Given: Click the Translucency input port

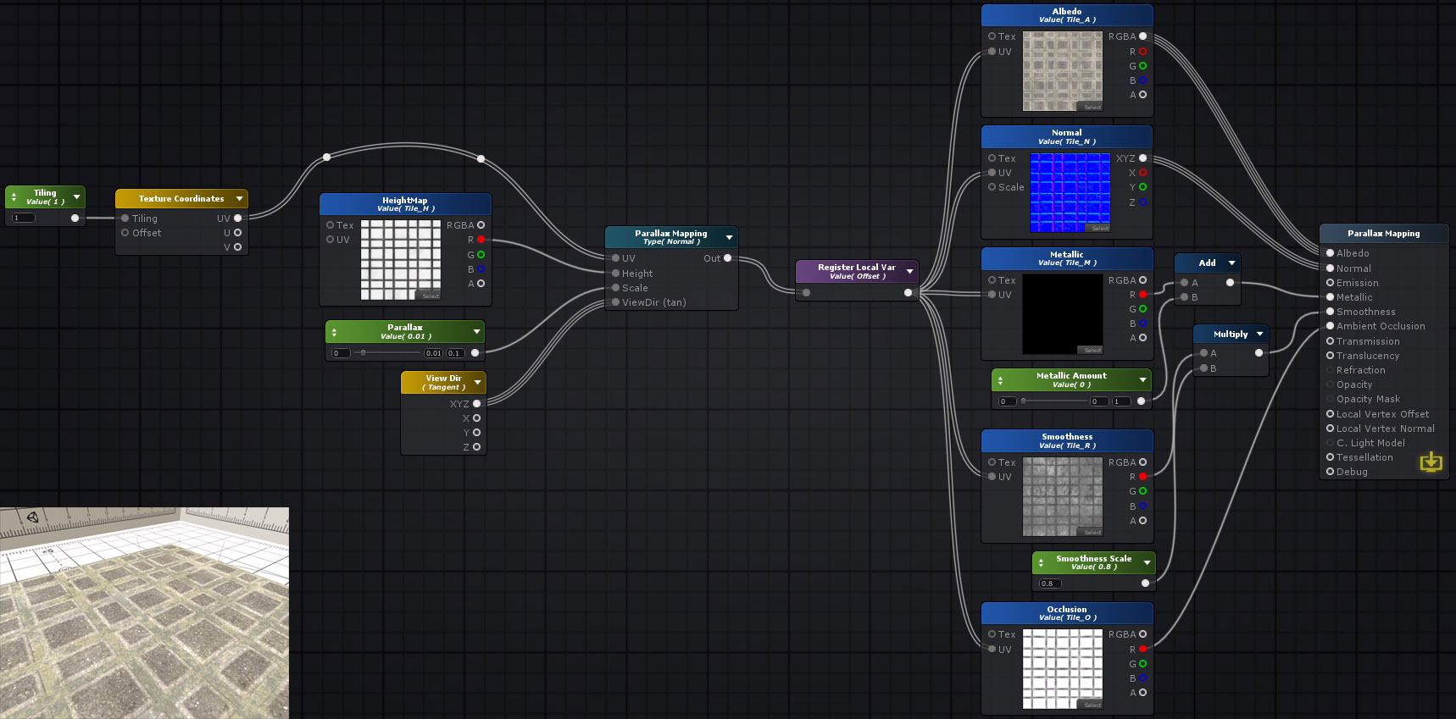Looking at the screenshot, I should click(1330, 356).
